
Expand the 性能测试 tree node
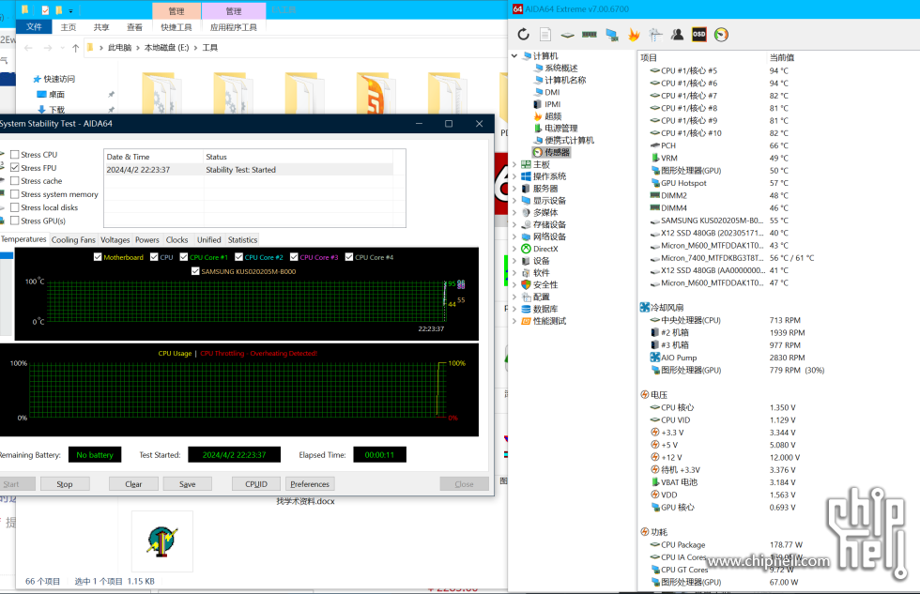(x=514, y=321)
